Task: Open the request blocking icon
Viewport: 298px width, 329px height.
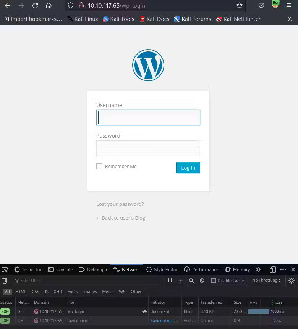Action: pyautogui.click(x=202, y=281)
